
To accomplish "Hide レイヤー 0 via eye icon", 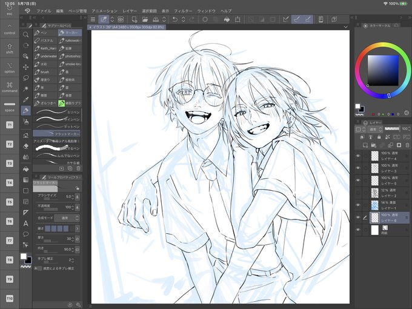I will (358, 218).
